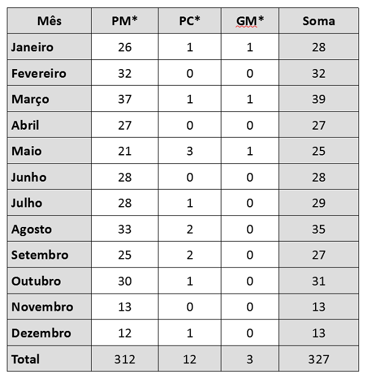The image size is (367, 378).
Task: Select the Agosto row label
Action: [31, 229]
